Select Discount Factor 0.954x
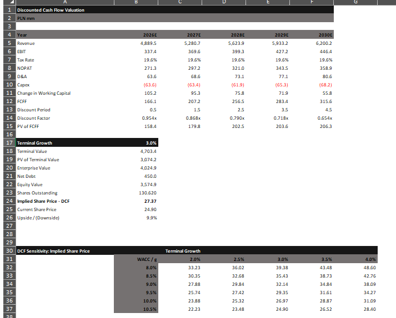 149,118
